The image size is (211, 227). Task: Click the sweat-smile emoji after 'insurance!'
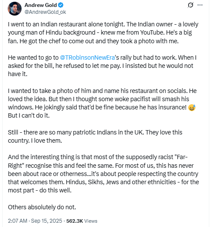tap(192, 108)
